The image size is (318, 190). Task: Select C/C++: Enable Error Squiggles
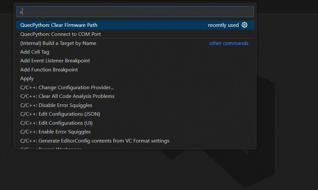(135, 132)
